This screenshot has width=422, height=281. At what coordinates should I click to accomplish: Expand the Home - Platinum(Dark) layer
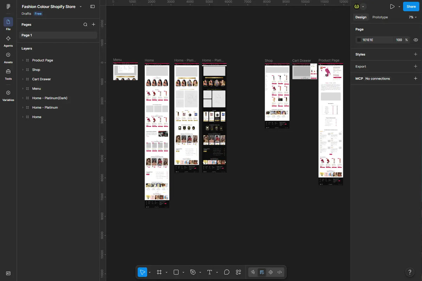tap(23, 98)
